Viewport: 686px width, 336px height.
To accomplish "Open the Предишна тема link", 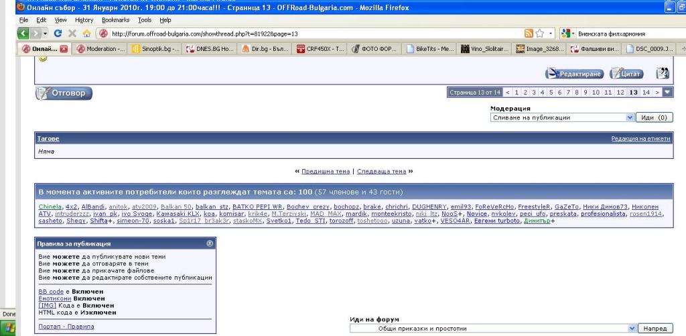I will [326, 171].
